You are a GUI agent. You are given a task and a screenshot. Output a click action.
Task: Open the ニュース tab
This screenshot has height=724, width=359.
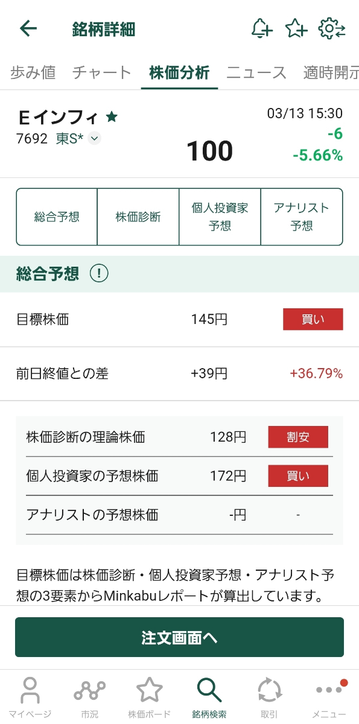[x=256, y=72]
